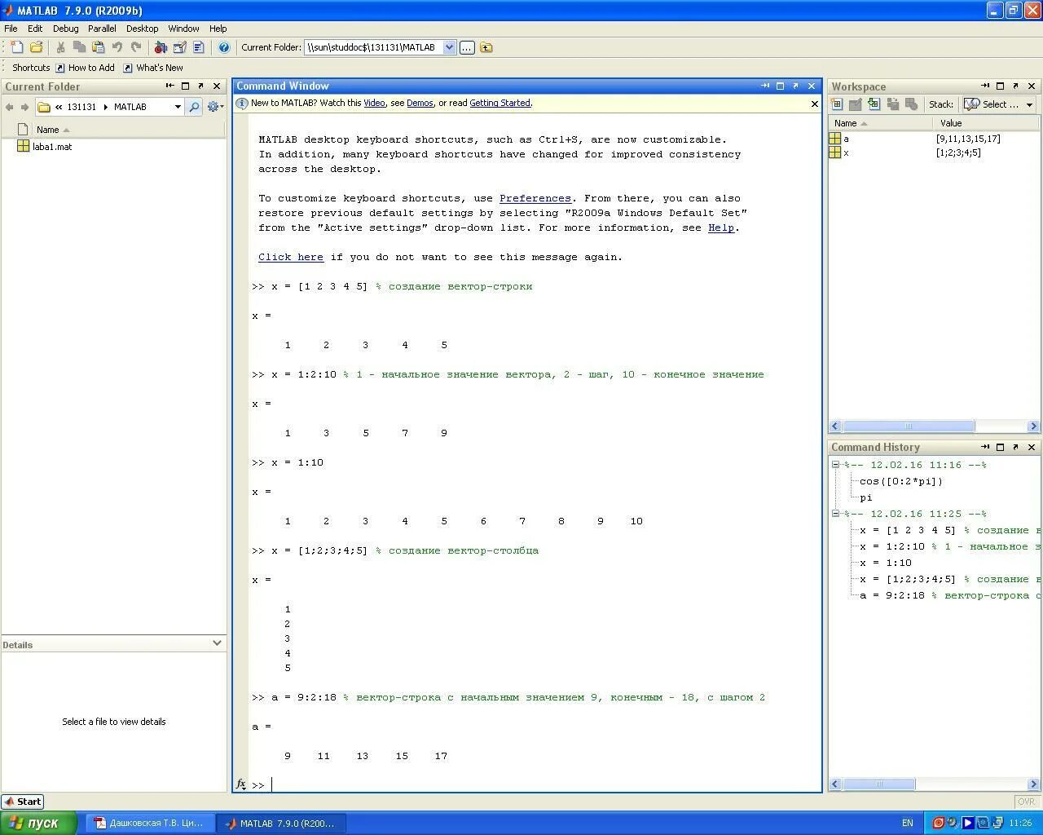Click the MATLAB Start button
This screenshot has height=835, width=1043.
(x=23, y=802)
